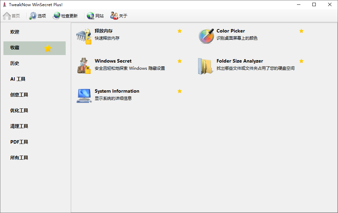Screen dimensions: 338x213
Task: Launch Color Picker by its title
Action: click(x=231, y=31)
